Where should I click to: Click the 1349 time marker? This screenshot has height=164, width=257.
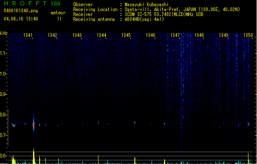223,35
